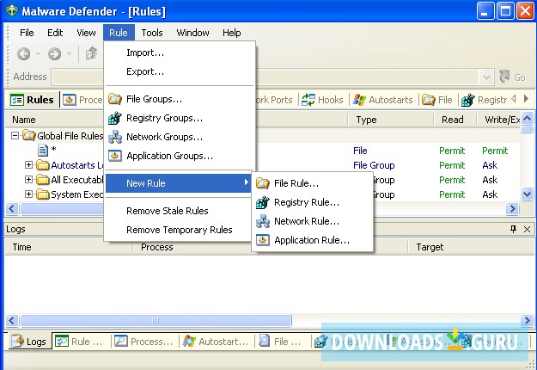
Task: Click the File Rule folder icon
Action: tap(263, 183)
